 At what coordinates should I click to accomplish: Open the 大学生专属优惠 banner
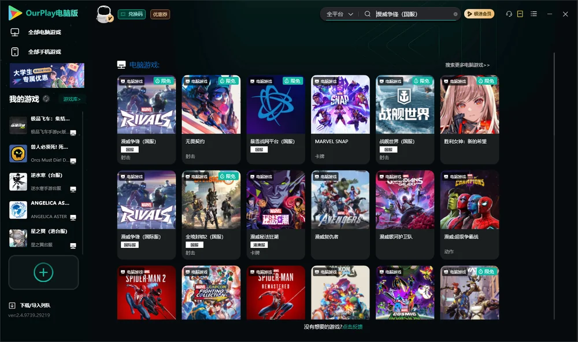pos(47,75)
